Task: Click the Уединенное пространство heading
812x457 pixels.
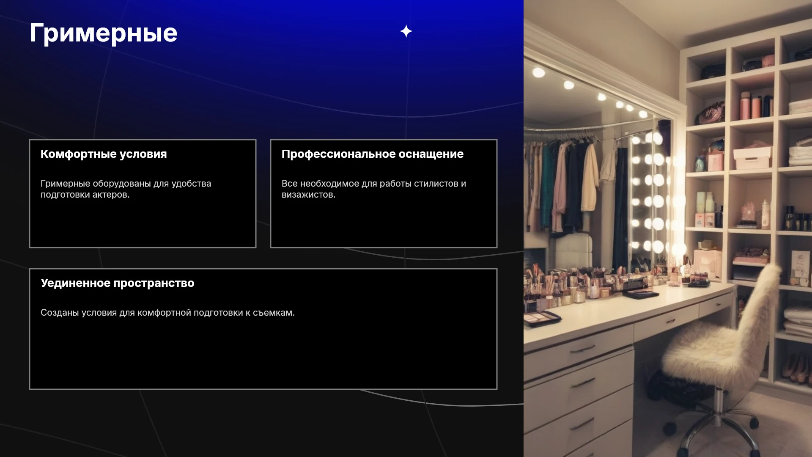Action: coord(118,283)
